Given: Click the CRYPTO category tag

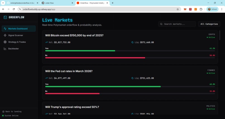Looking at the screenshot, I should click(x=212, y=34).
